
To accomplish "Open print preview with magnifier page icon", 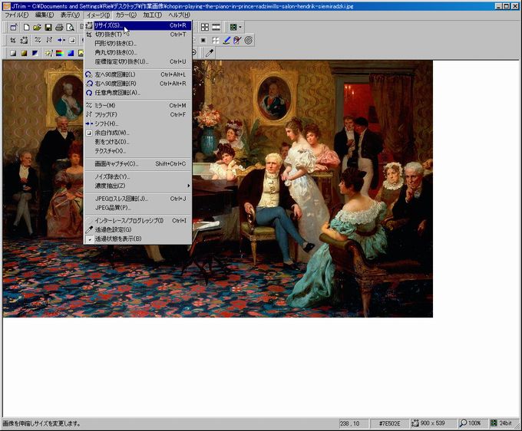I will coord(70,28).
